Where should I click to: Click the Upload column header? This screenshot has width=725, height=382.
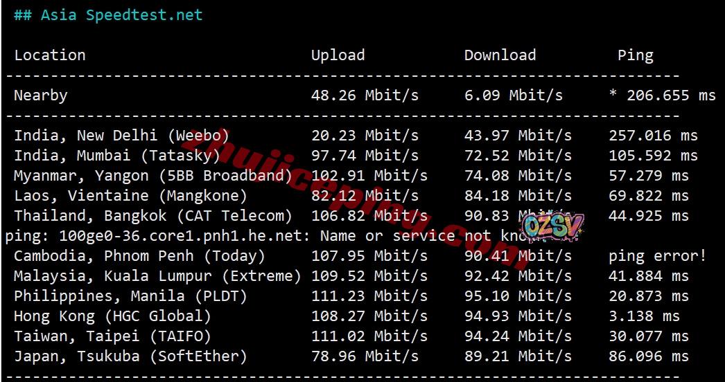pos(338,55)
